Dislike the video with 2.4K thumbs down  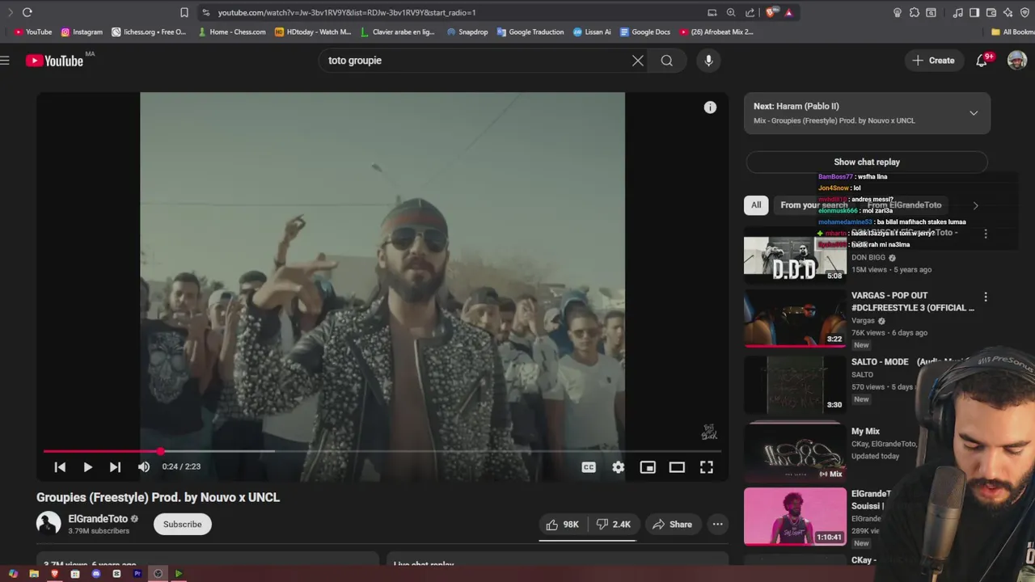click(613, 525)
